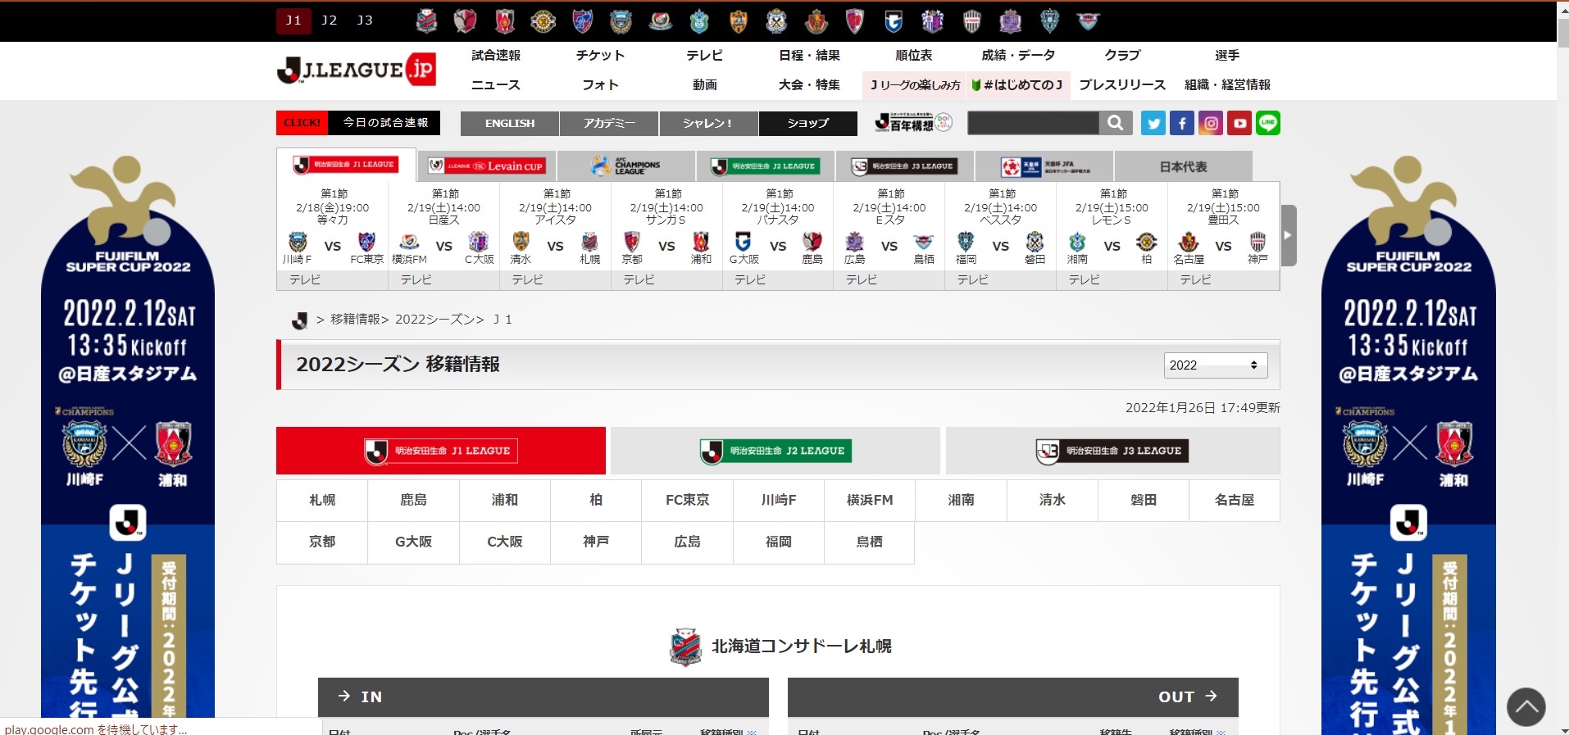Advance the match schedule carousel right arrow

(x=1289, y=235)
